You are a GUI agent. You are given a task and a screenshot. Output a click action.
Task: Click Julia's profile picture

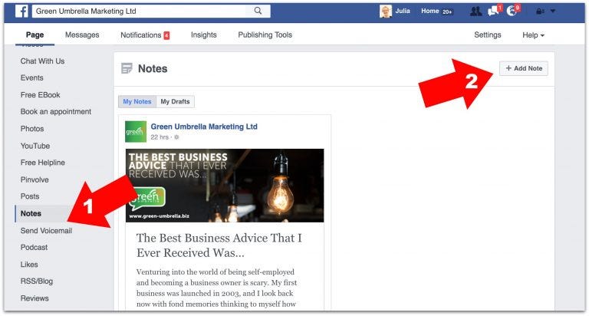[x=386, y=12]
